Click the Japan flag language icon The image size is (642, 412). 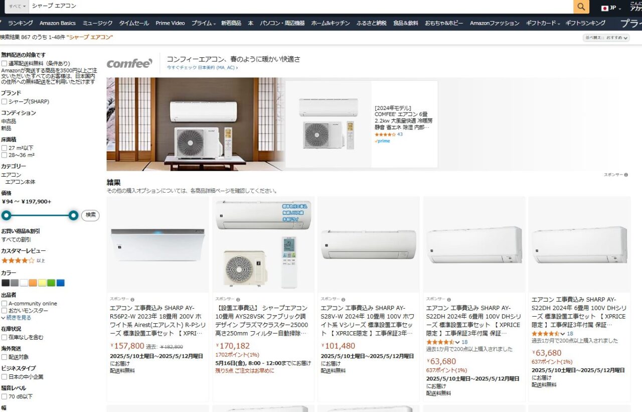[x=605, y=8]
